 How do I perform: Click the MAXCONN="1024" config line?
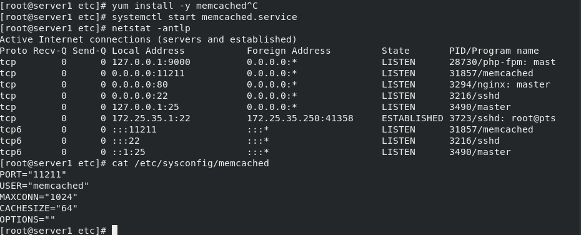coord(39,197)
